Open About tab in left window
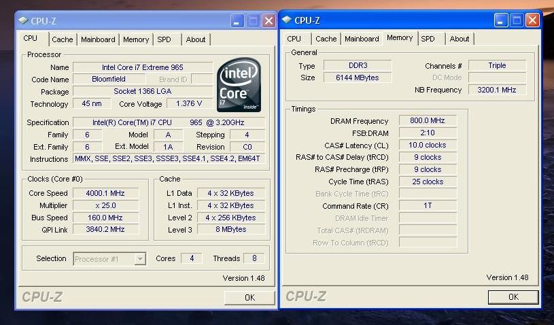554x325 pixels. [195, 39]
